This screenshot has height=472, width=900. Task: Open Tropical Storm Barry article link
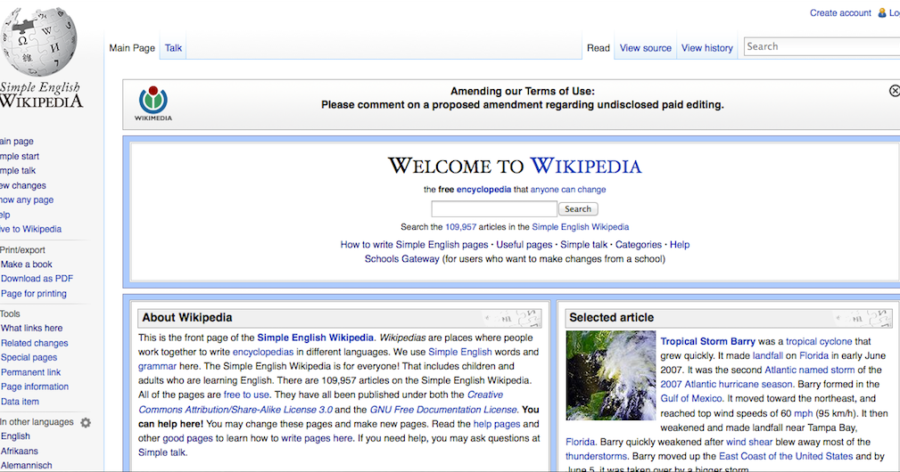coord(707,341)
